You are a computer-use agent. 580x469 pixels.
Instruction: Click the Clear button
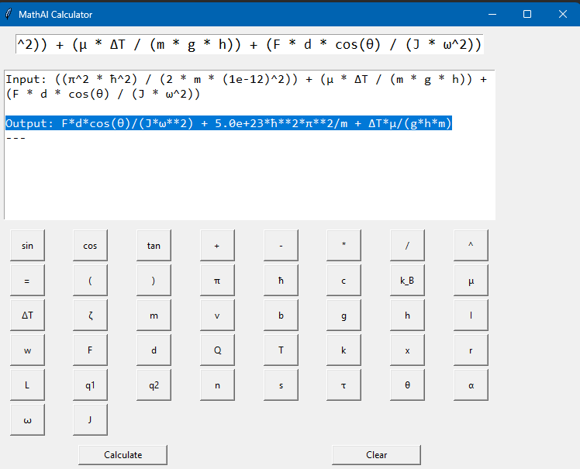pos(376,455)
